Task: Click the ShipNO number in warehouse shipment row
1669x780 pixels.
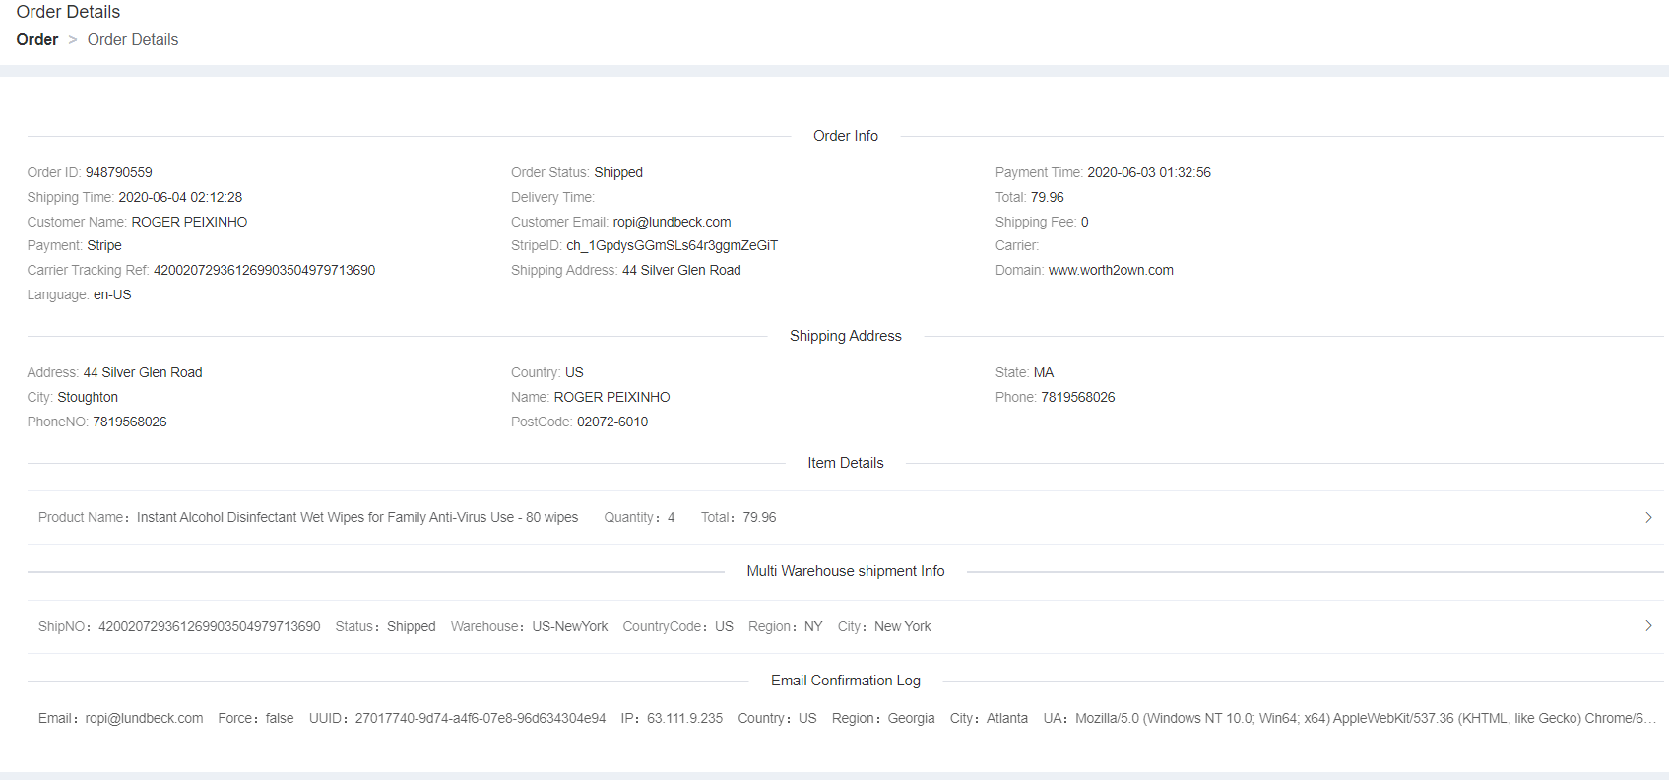Action: [x=209, y=626]
